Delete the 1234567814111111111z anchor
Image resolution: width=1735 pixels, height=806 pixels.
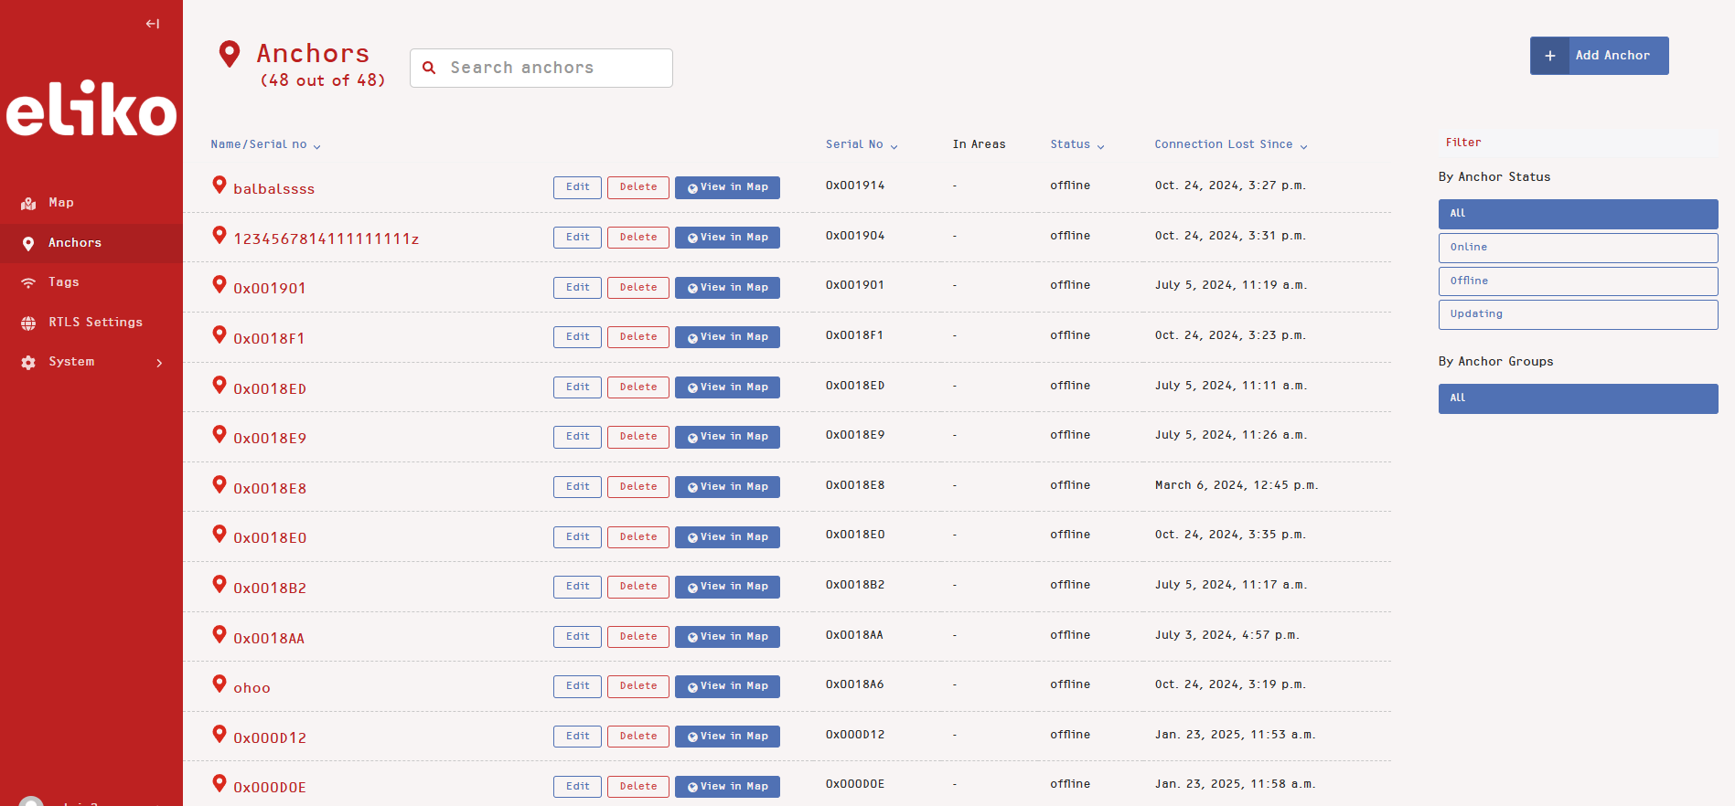pyautogui.click(x=638, y=238)
